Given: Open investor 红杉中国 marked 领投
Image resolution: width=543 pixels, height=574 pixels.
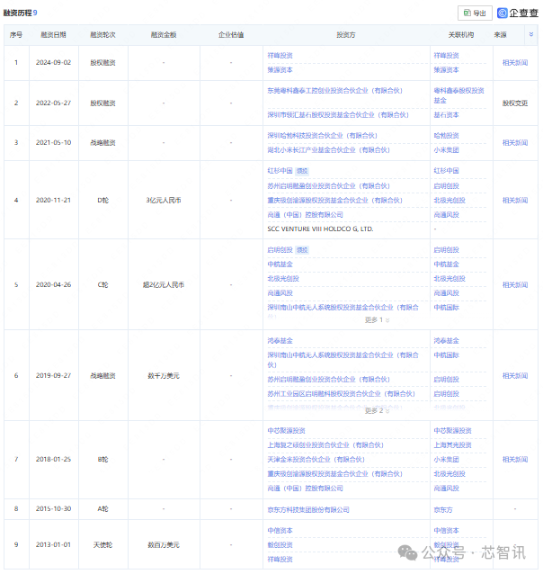Looking at the screenshot, I should (280, 171).
